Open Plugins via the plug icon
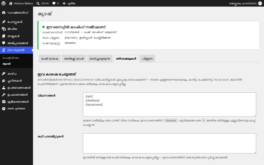Screen dimensions: 264x165 [x=4, y=81]
